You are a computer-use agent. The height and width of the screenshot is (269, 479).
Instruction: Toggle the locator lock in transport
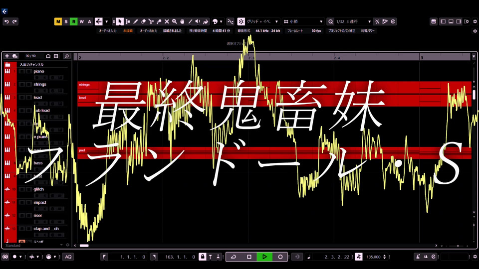pos(203,257)
